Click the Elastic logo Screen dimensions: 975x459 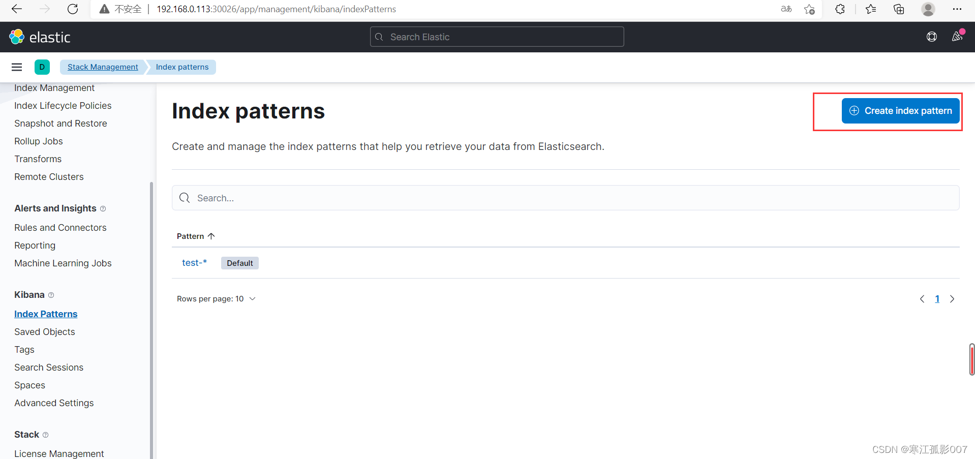tap(40, 37)
